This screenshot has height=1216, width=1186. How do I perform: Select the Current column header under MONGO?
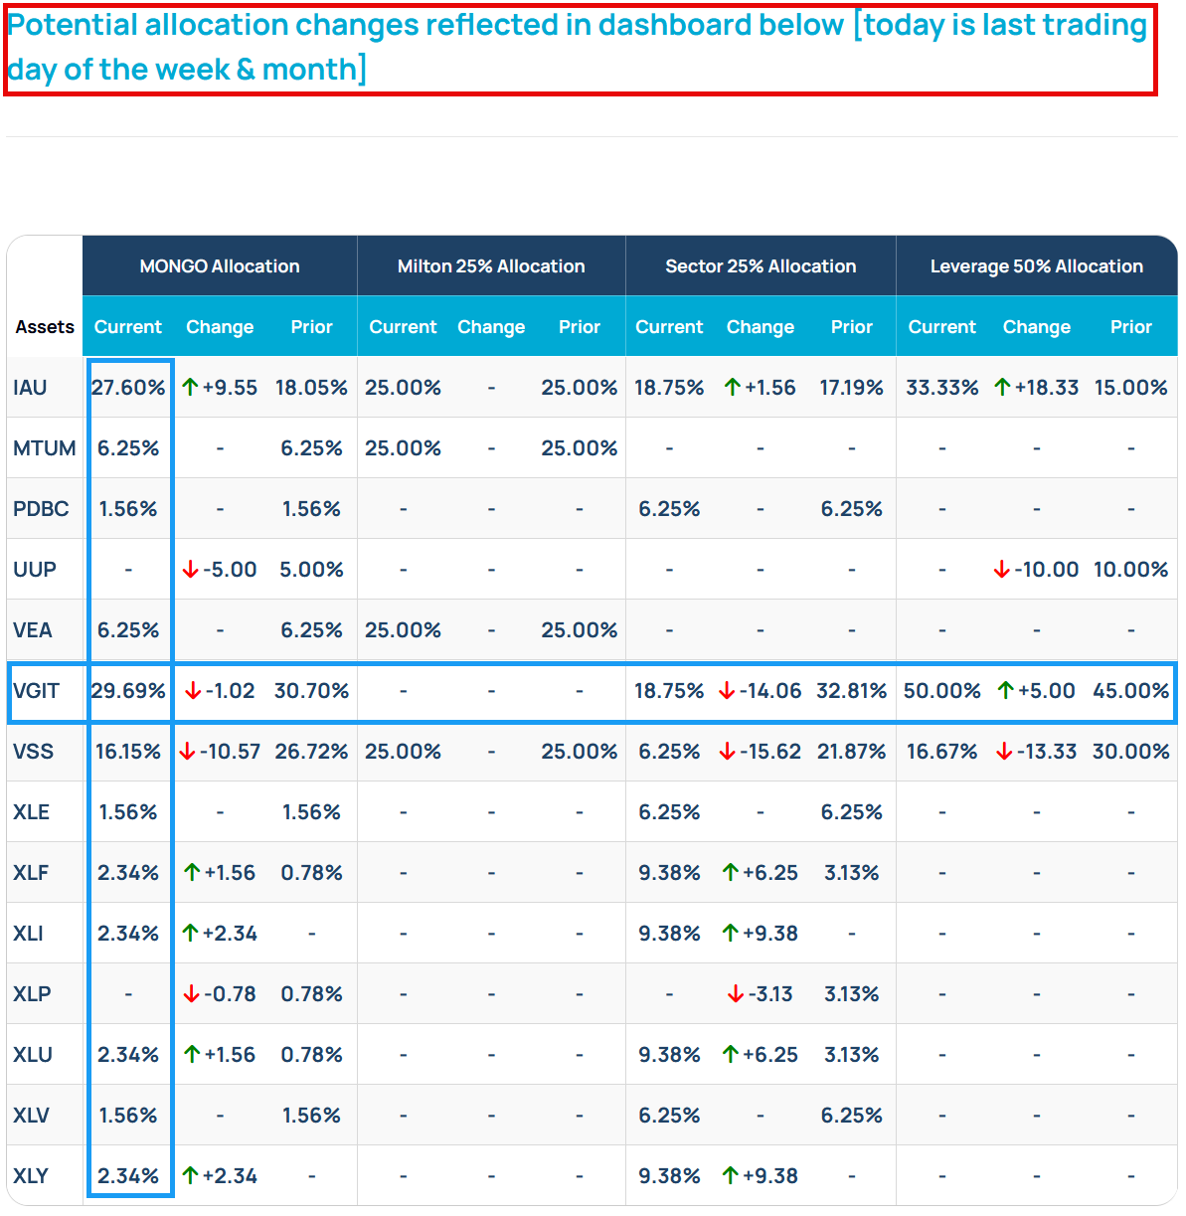coord(127,326)
